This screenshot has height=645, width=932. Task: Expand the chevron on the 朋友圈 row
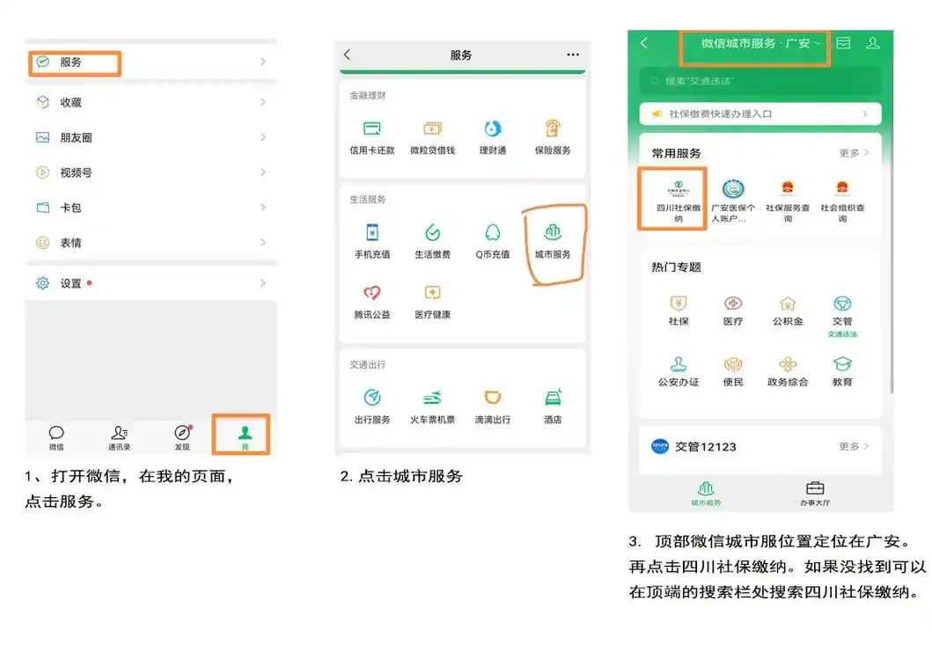[263, 137]
